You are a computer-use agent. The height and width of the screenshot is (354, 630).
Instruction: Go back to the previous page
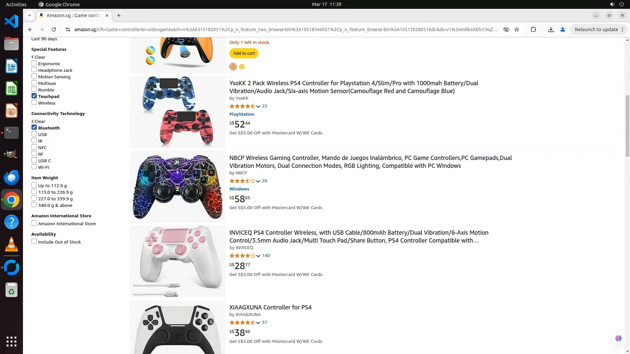point(30,29)
